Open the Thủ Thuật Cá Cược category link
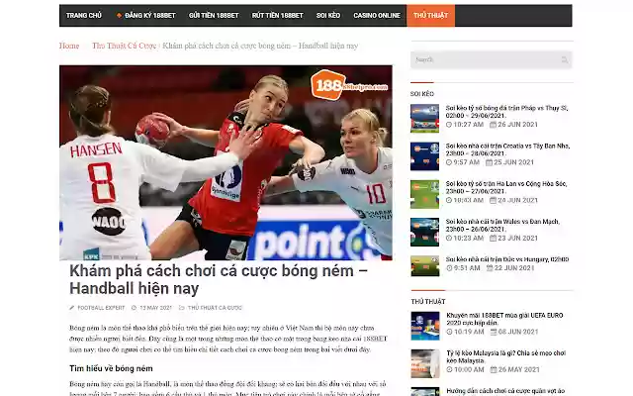Viewport: 633px width, 396px height. [x=215, y=308]
